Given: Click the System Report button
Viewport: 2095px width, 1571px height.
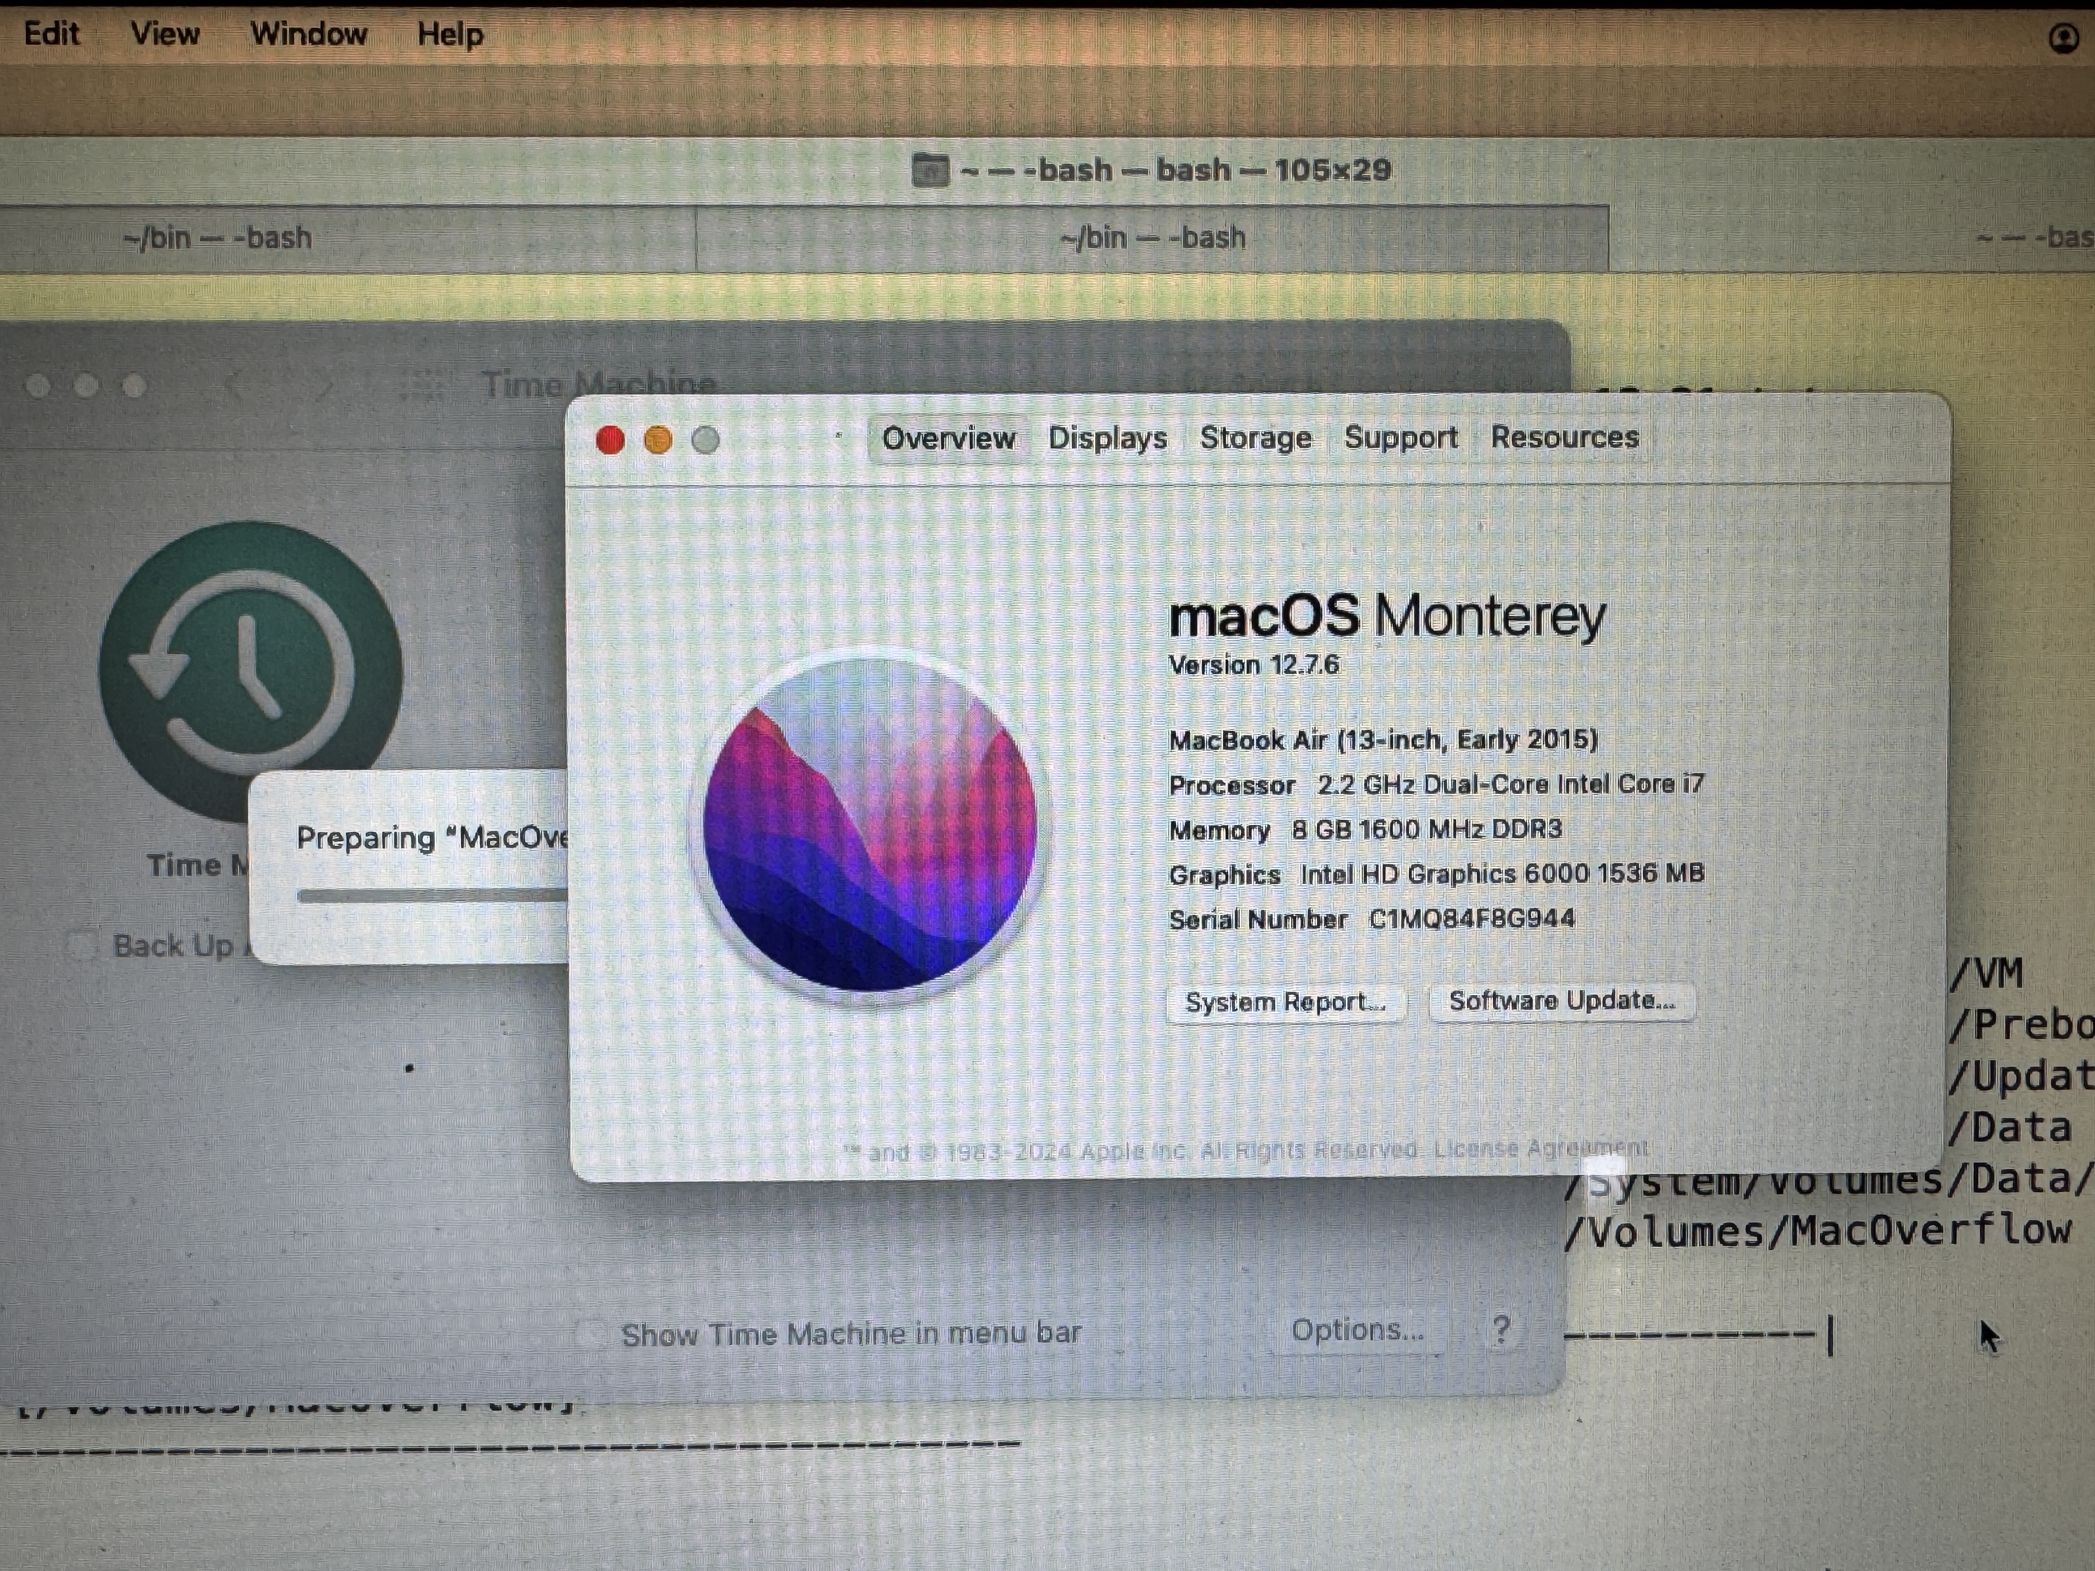Looking at the screenshot, I should (1285, 1002).
